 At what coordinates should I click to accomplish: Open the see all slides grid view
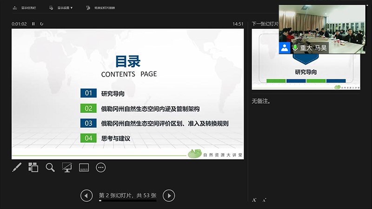33,167
